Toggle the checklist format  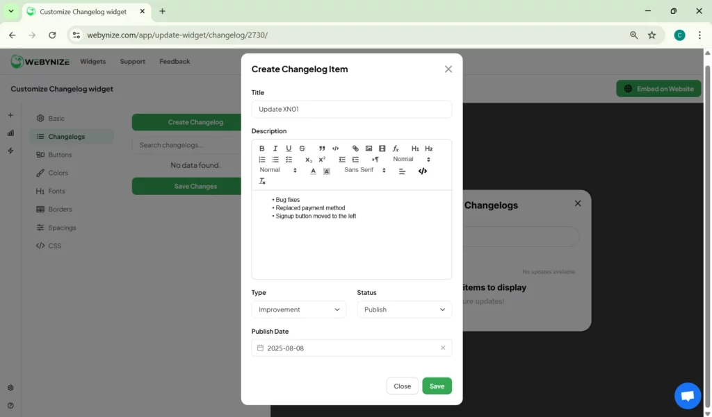(289, 160)
